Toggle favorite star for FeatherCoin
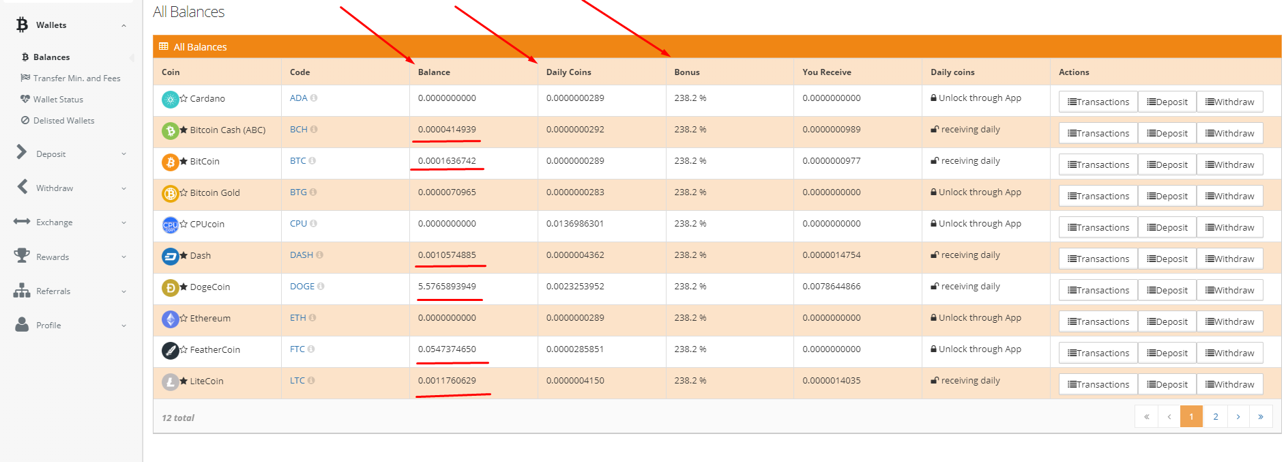Viewport: 1286px width, 462px height. click(184, 349)
